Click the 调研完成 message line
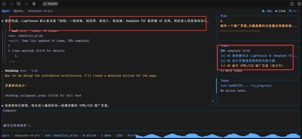The height and width of the screenshot is (139, 302). click(x=107, y=21)
